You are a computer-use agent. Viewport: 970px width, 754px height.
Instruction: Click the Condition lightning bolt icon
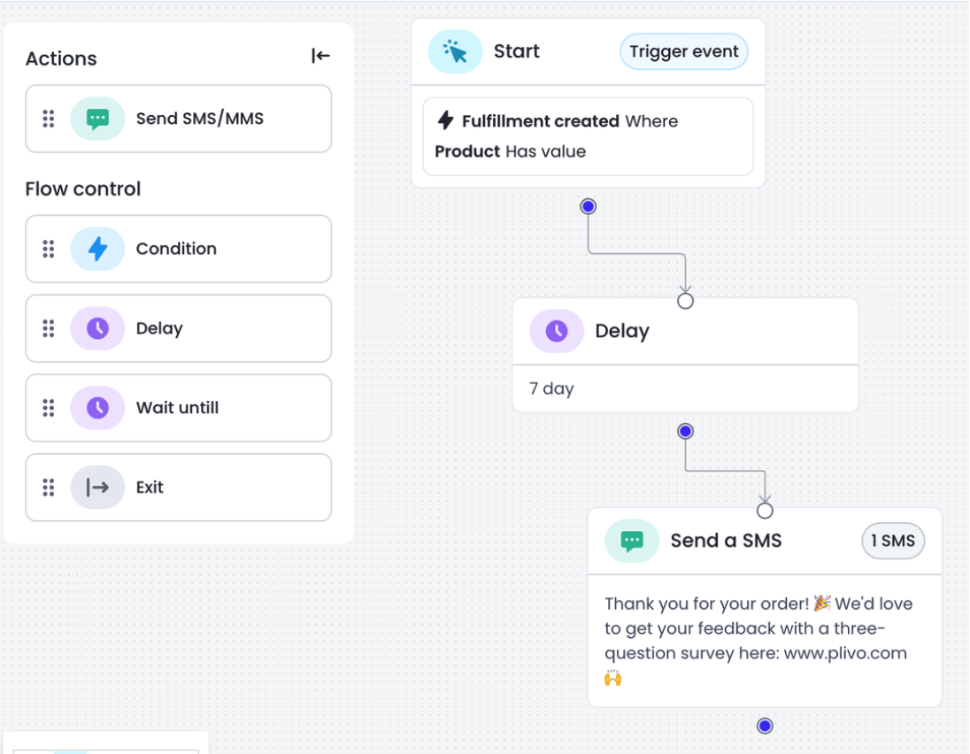(97, 249)
